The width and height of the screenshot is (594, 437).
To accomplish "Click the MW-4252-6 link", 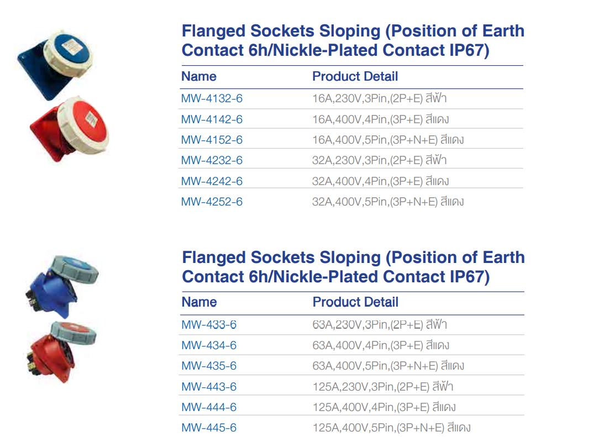I will (x=212, y=202).
